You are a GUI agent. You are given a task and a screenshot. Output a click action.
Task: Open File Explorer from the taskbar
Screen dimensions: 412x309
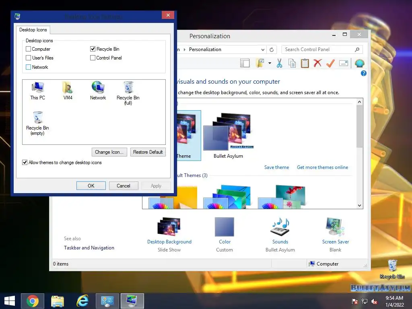[x=58, y=301]
